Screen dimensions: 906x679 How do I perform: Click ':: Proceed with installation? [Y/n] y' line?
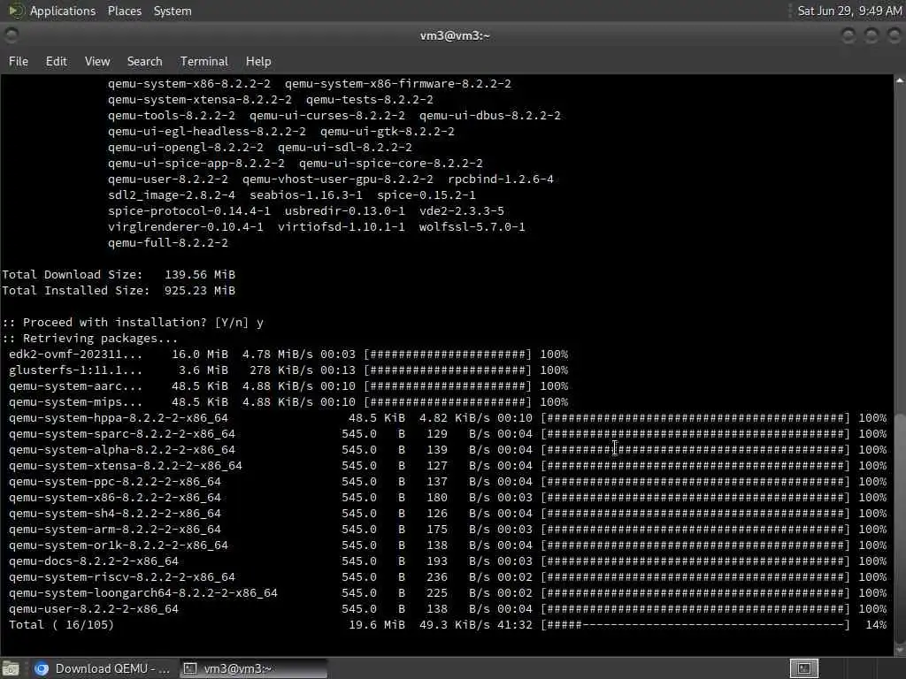coord(133,322)
